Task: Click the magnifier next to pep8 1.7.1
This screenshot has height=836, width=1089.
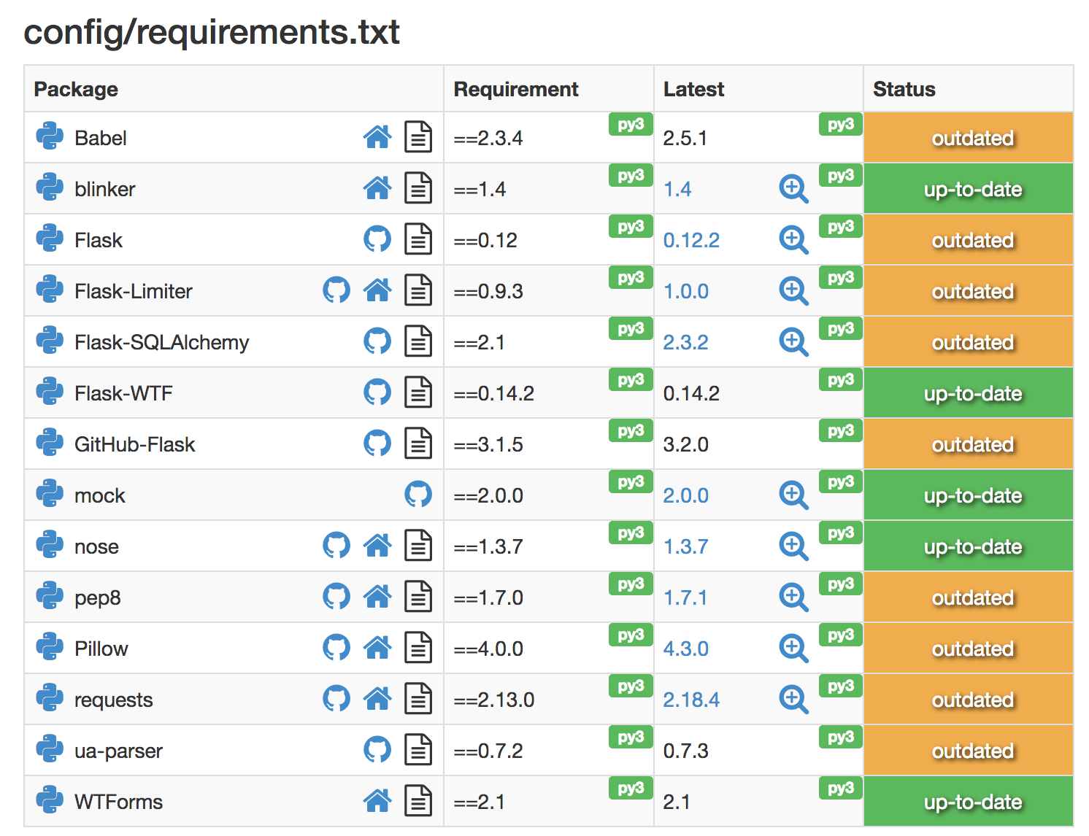Action: point(793,597)
